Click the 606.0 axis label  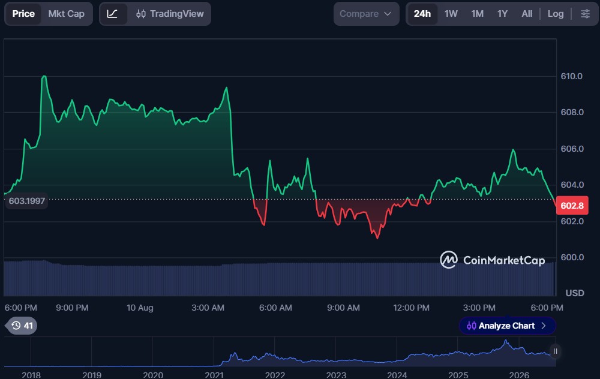572,148
